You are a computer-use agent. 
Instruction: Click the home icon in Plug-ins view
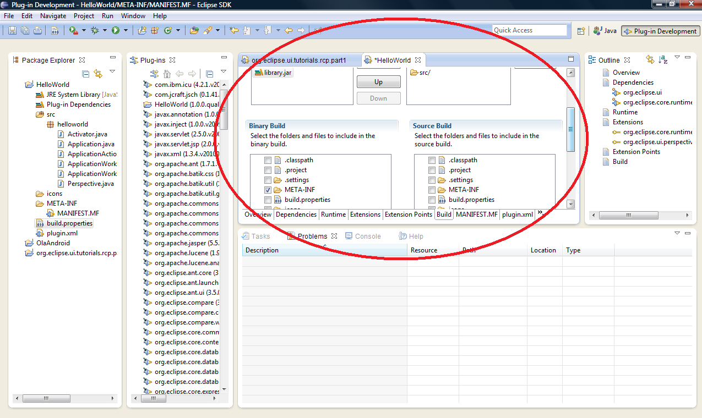pyautogui.click(x=167, y=73)
